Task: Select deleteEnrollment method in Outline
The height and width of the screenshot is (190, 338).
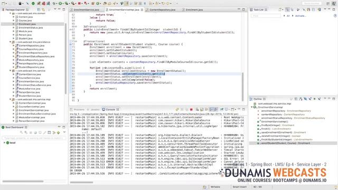Action: click(x=281, y=136)
